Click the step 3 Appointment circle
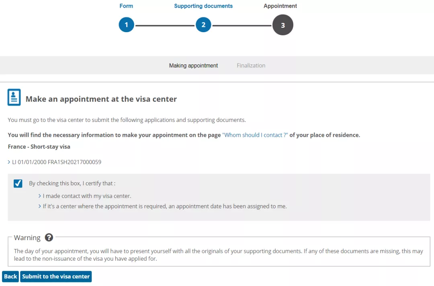The image size is (434, 286). [283, 25]
